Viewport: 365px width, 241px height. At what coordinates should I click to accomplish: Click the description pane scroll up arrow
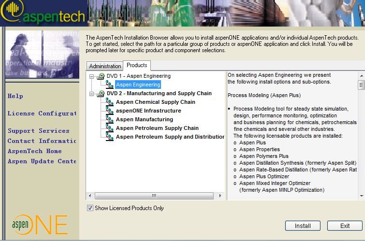tap(361, 76)
